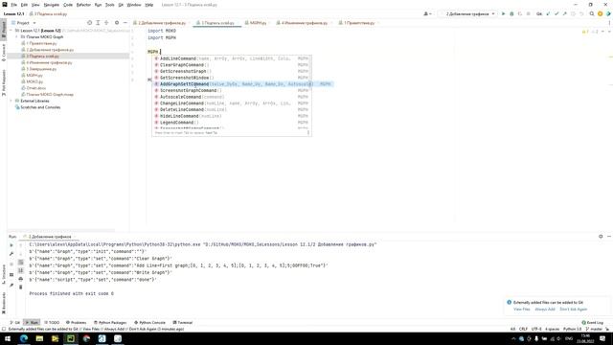This screenshot has width=613, height=345.
Task: Open File Explorer from taskbar
Action: pos(39,338)
